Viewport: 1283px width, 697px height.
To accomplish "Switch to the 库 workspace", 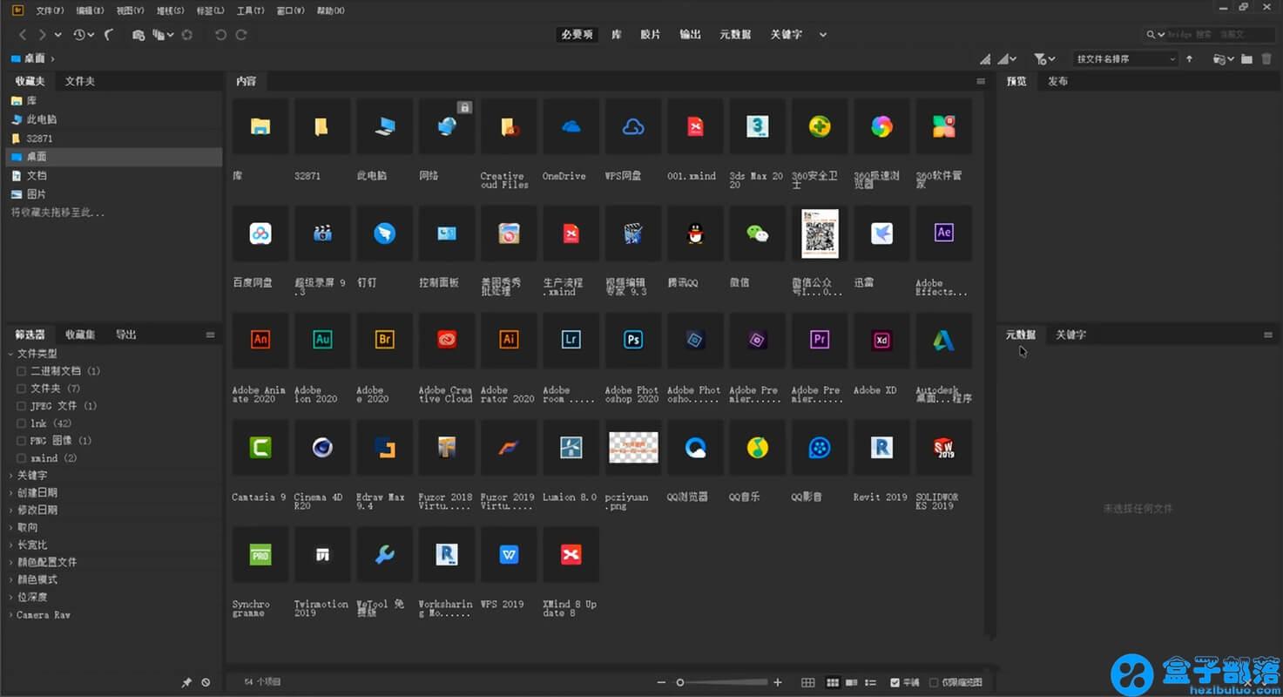I will coord(616,35).
